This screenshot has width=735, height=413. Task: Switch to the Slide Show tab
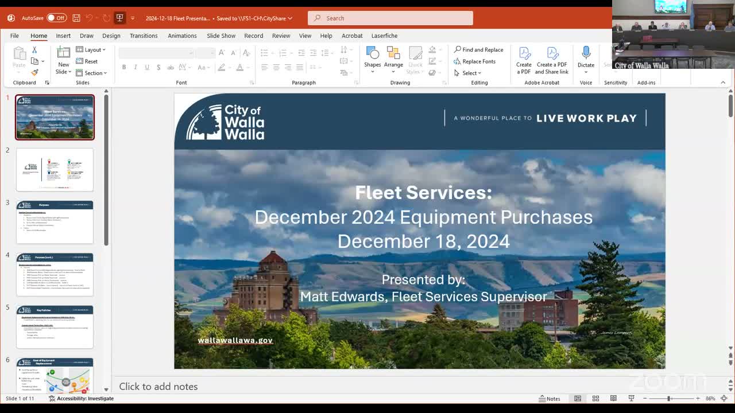coord(221,36)
